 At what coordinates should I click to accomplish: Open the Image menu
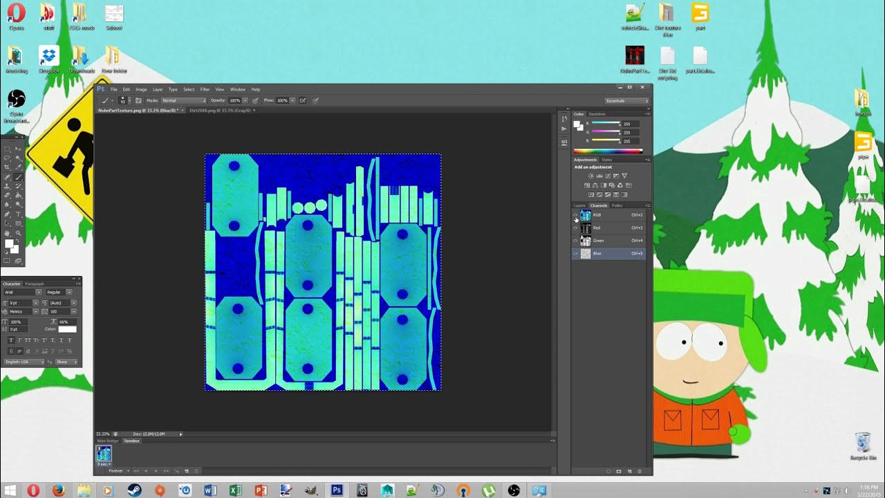pyautogui.click(x=141, y=89)
